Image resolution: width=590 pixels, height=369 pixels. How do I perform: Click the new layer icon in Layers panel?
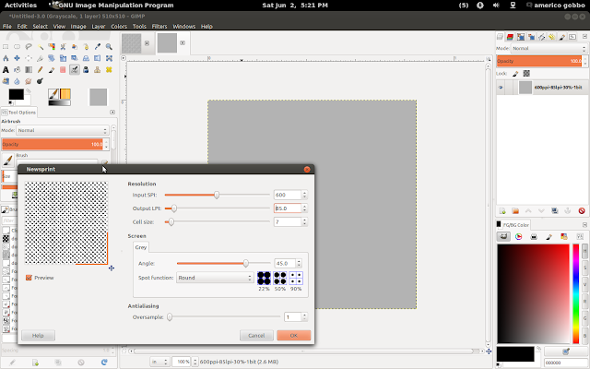tap(501, 211)
